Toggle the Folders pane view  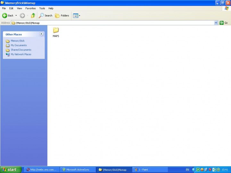click(62, 15)
